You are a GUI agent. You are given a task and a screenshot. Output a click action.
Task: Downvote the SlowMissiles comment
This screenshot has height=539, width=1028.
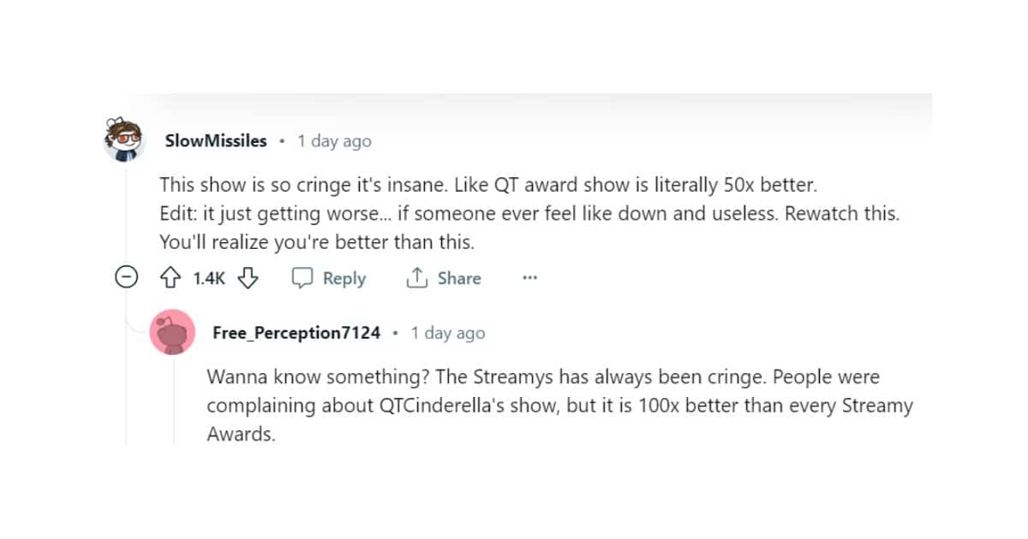[x=248, y=278]
